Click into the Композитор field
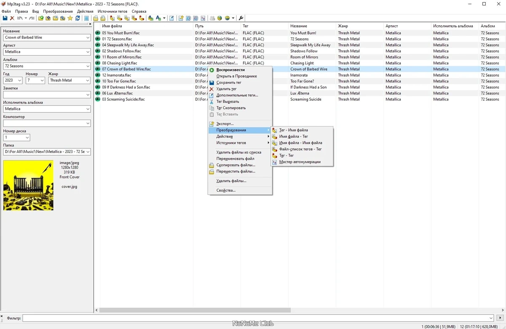506x329 pixels. (47, 123)
